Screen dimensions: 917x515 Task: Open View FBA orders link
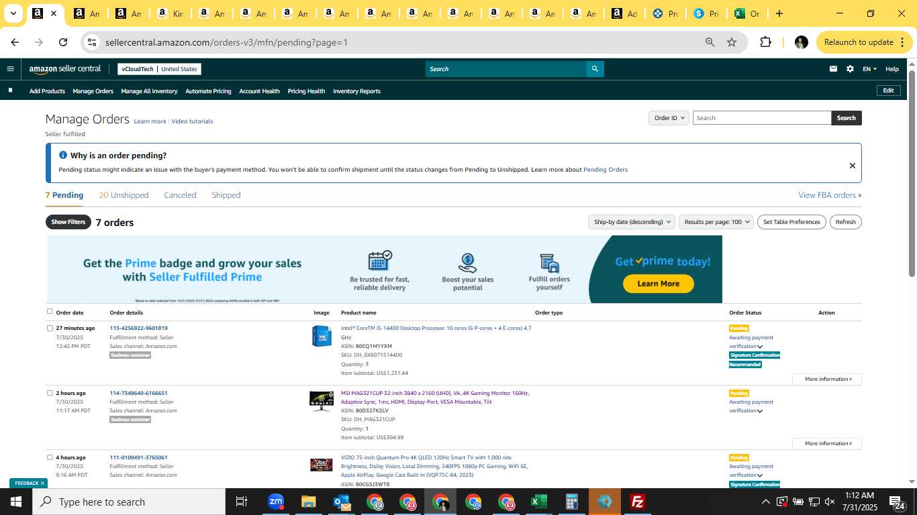pos(830,195)
